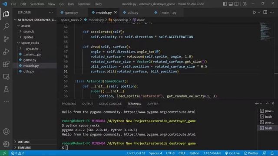Expand the sounds folder

[x=35, y=31]
